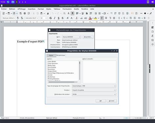Select Media Type in Option list
The height and width of the screenshot is (123, 155).
[52, 65]
